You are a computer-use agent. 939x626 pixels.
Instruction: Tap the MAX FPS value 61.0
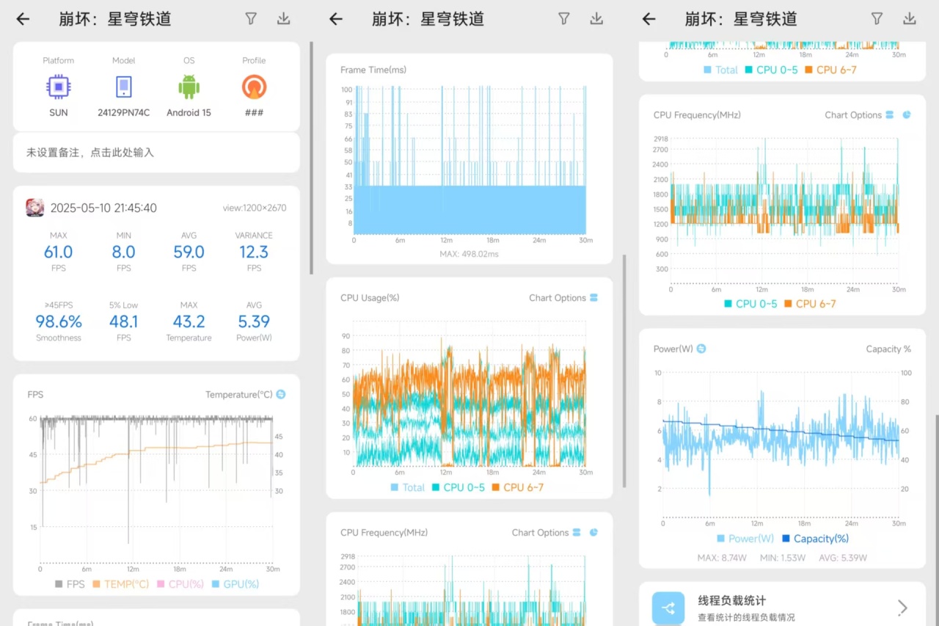click(58, 252)
